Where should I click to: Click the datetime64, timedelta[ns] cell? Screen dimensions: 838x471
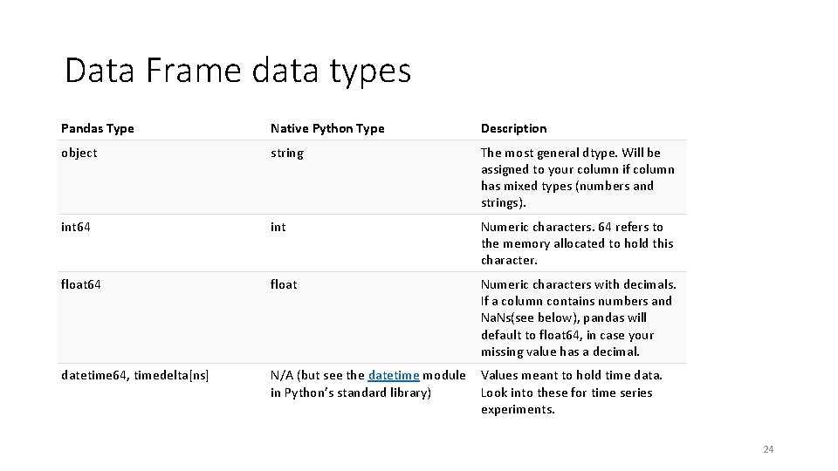134,375
